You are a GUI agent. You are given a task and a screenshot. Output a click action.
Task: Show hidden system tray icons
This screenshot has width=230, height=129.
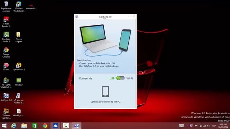click(x=187, y=126)
